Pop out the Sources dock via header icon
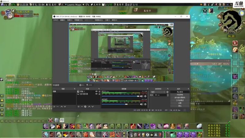 pyautogui.click(x=99, y=89)
